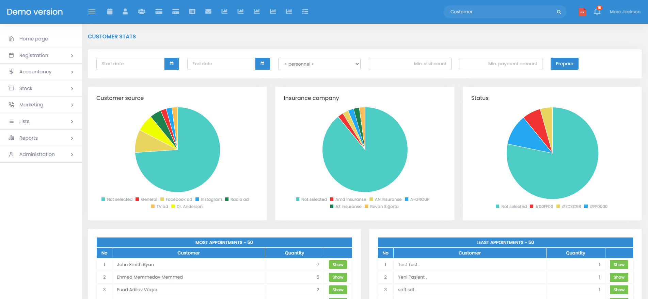Click the calendar icon in top toolbar
Image resolution: width=648 pixels, height=299 pixels.
click(110, 12)
